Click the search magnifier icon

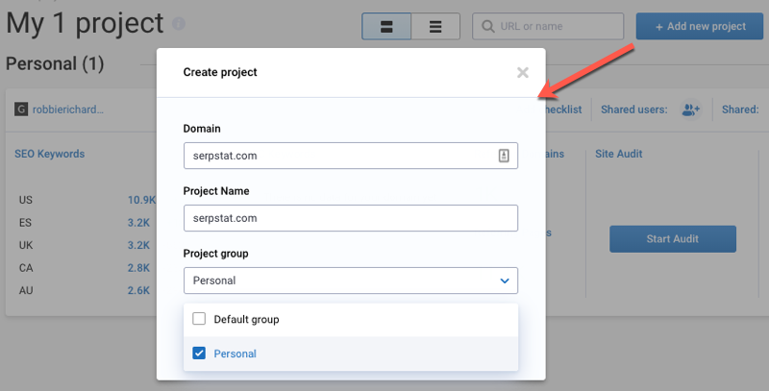pos(488,27)
